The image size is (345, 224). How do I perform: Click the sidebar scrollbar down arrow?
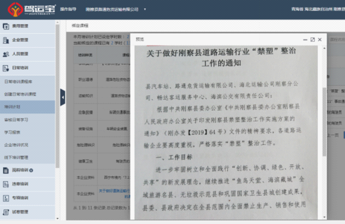[x=57, y=219]
